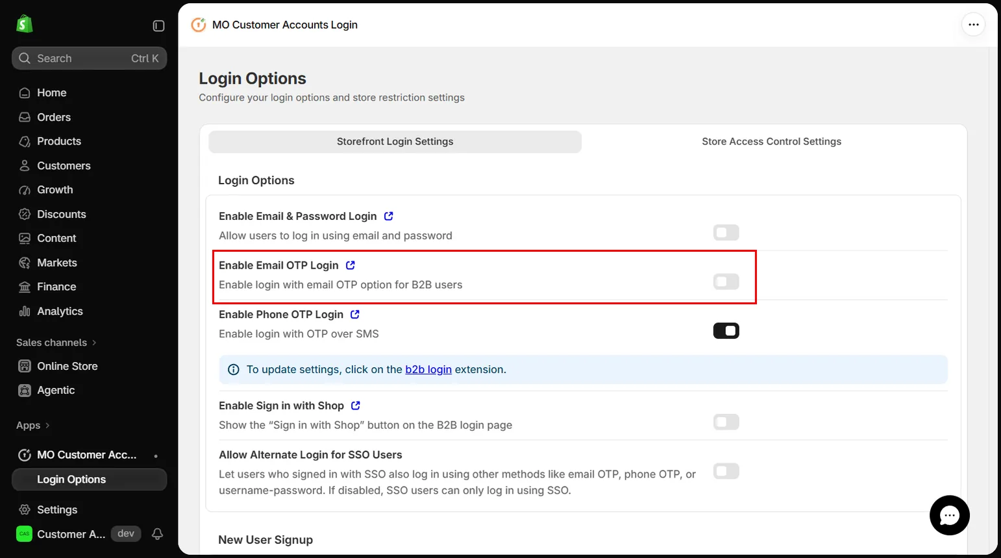
Task: Click the MO Customer Accounts app logo in header
Action: [x=198, y=25]
